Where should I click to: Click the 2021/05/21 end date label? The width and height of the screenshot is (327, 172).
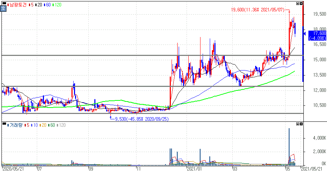[x=311, y=169]
